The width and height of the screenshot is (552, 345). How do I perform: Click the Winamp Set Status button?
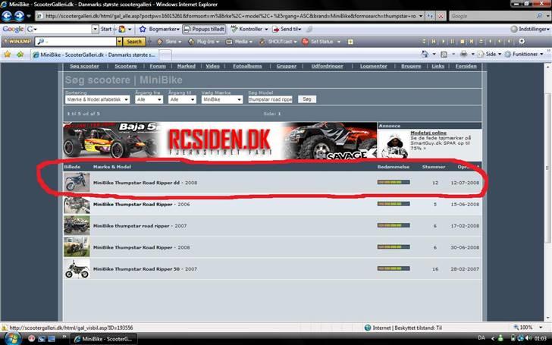(318, 42)
